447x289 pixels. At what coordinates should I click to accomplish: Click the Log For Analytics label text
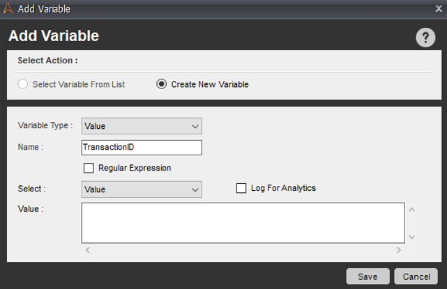pyautogui.click(x=283, y=188)
